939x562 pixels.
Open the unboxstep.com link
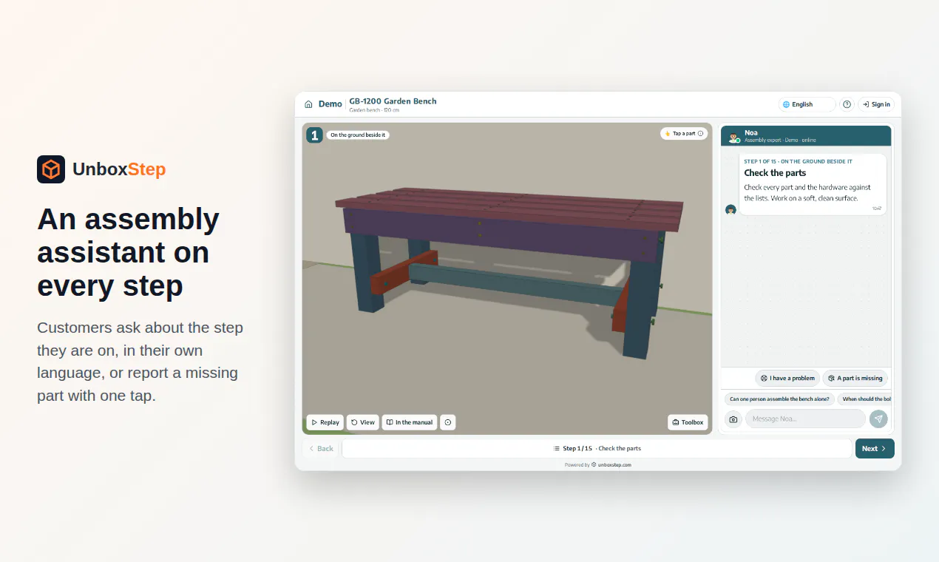(614, 465)
